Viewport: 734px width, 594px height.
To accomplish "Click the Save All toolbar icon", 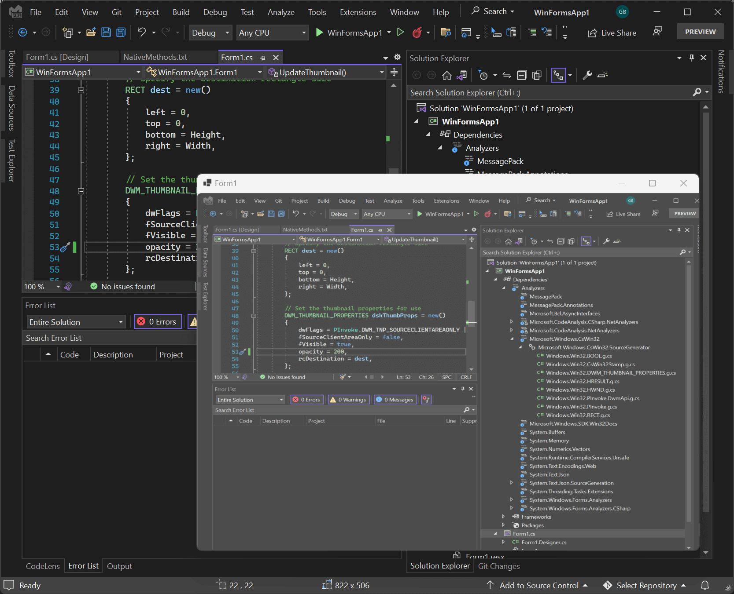I will click(x=121, y=32).
